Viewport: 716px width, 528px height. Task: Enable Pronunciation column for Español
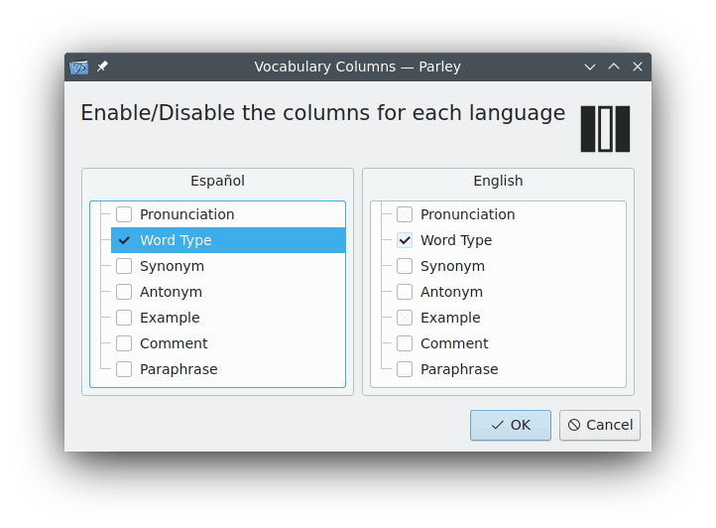coord(124,214)
